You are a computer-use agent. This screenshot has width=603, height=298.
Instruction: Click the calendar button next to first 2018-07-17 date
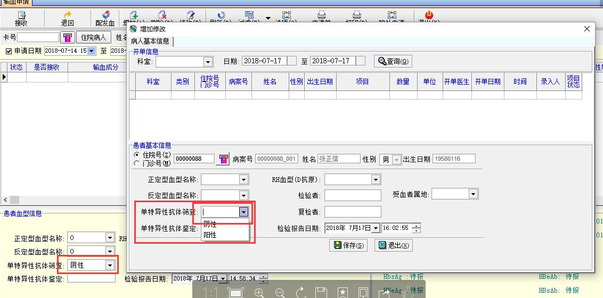coord(292,61)
